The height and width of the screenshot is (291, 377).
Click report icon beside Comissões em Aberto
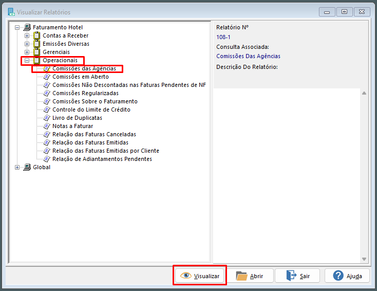click(47, 77)
